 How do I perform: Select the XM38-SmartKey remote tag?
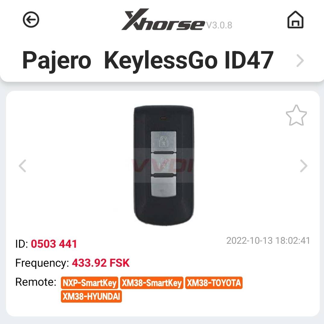pos(152,283)
